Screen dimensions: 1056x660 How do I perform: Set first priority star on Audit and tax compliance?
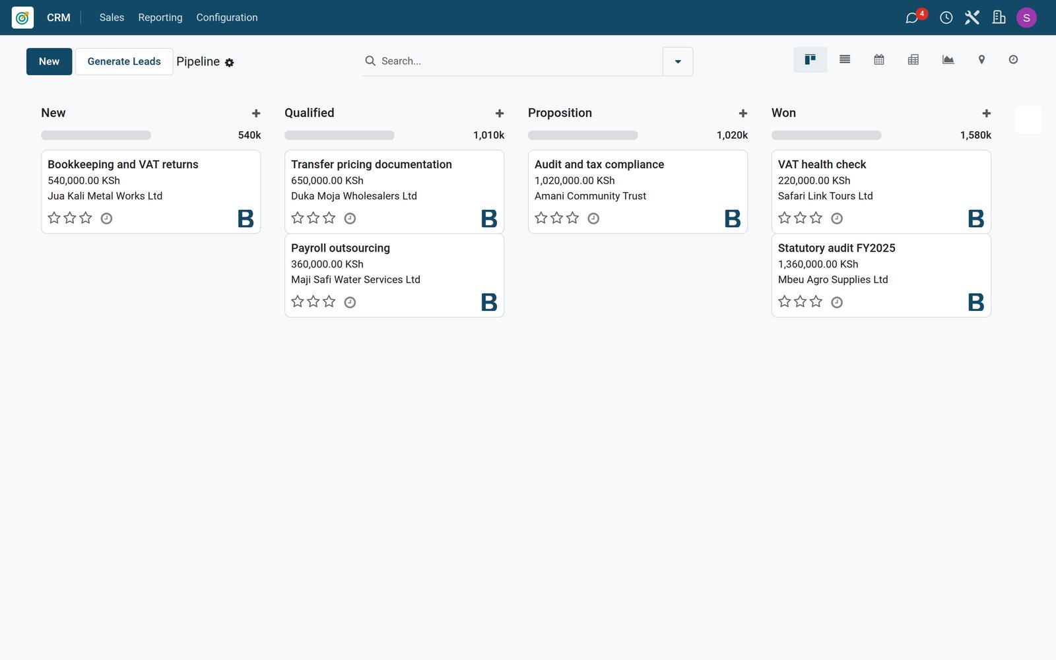click(x=541, y=218)
